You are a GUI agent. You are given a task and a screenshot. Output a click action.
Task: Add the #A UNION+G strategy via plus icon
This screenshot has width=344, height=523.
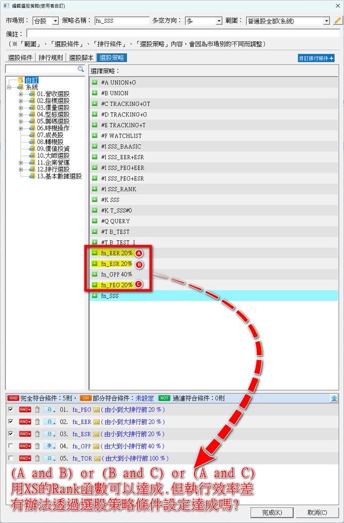pos(95,82)
